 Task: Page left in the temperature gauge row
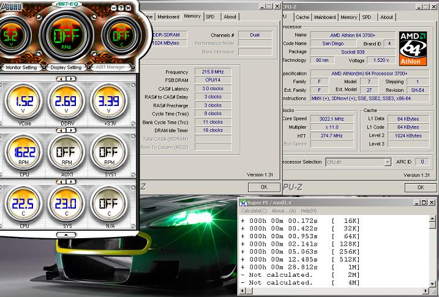click(61, 182)
